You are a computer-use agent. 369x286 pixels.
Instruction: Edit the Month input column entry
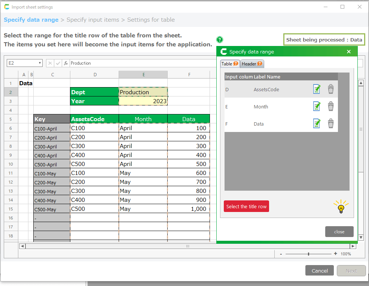point(317,107)
